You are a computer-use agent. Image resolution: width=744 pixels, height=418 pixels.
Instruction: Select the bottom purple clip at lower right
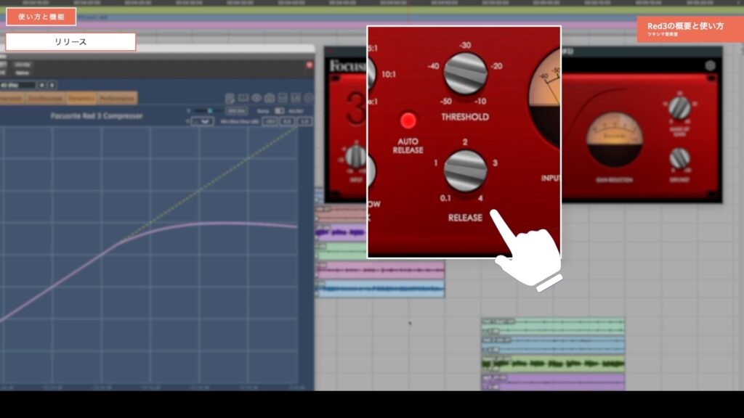click(x=553, y=382)
